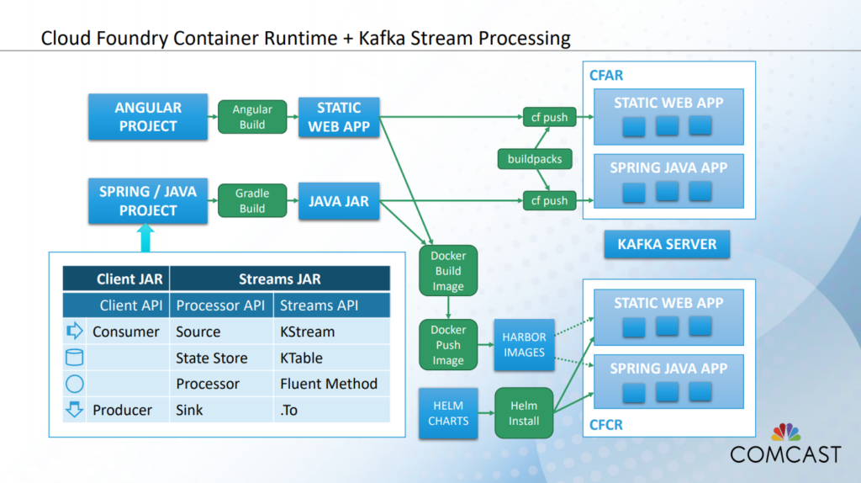Screen dimensions: 861x483
Task: Click the Client JAR table header
Action: 116,279
